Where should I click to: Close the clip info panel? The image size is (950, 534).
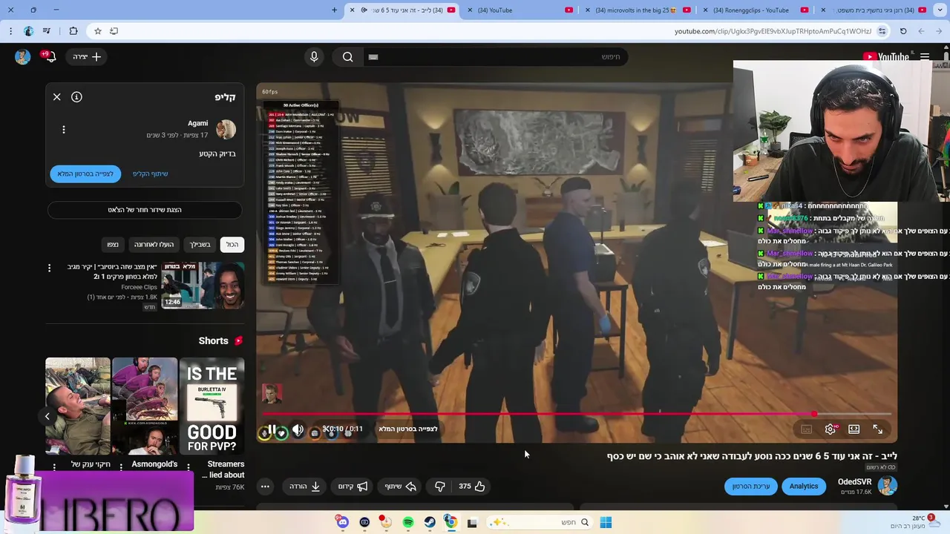(x=57, y=97)
